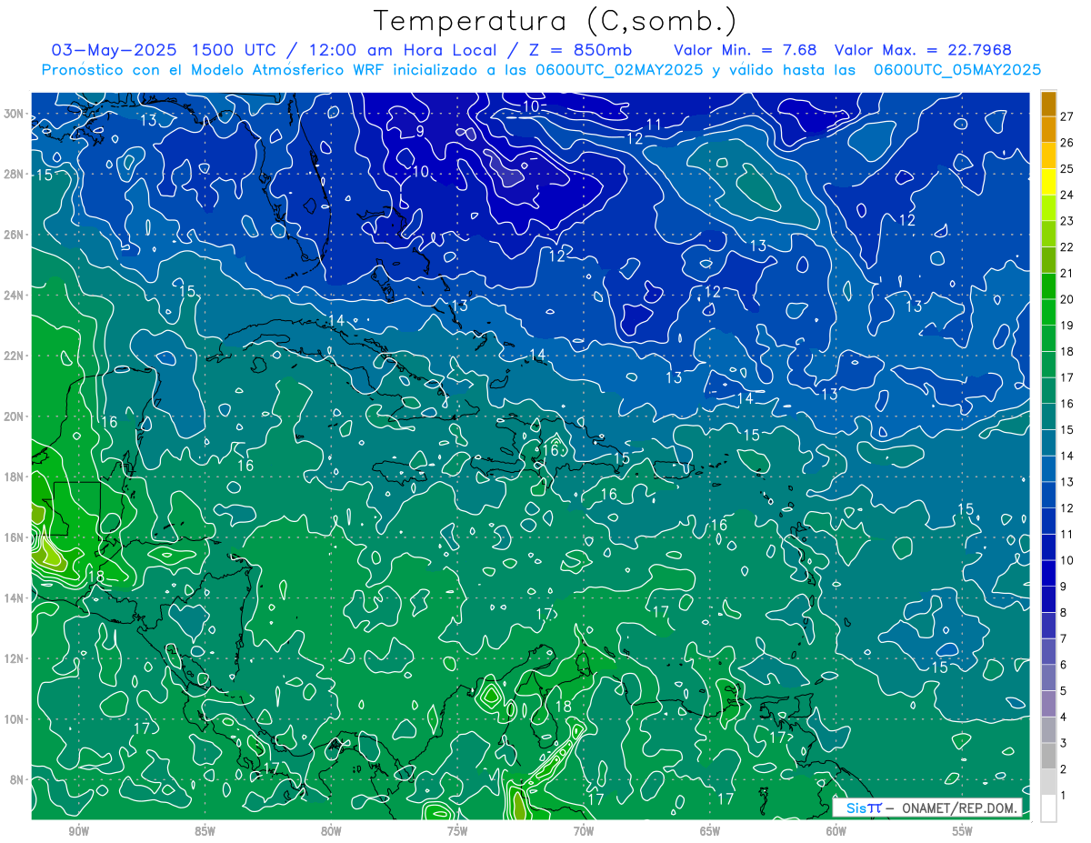Viewport: 1091px width, 843px height.
Task: Pick the lime swatch between 23 and 24
Action: pos(1048,207)
